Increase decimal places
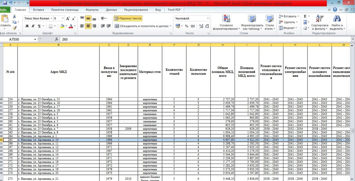This screenshot has height=181, width=355. 201,26
